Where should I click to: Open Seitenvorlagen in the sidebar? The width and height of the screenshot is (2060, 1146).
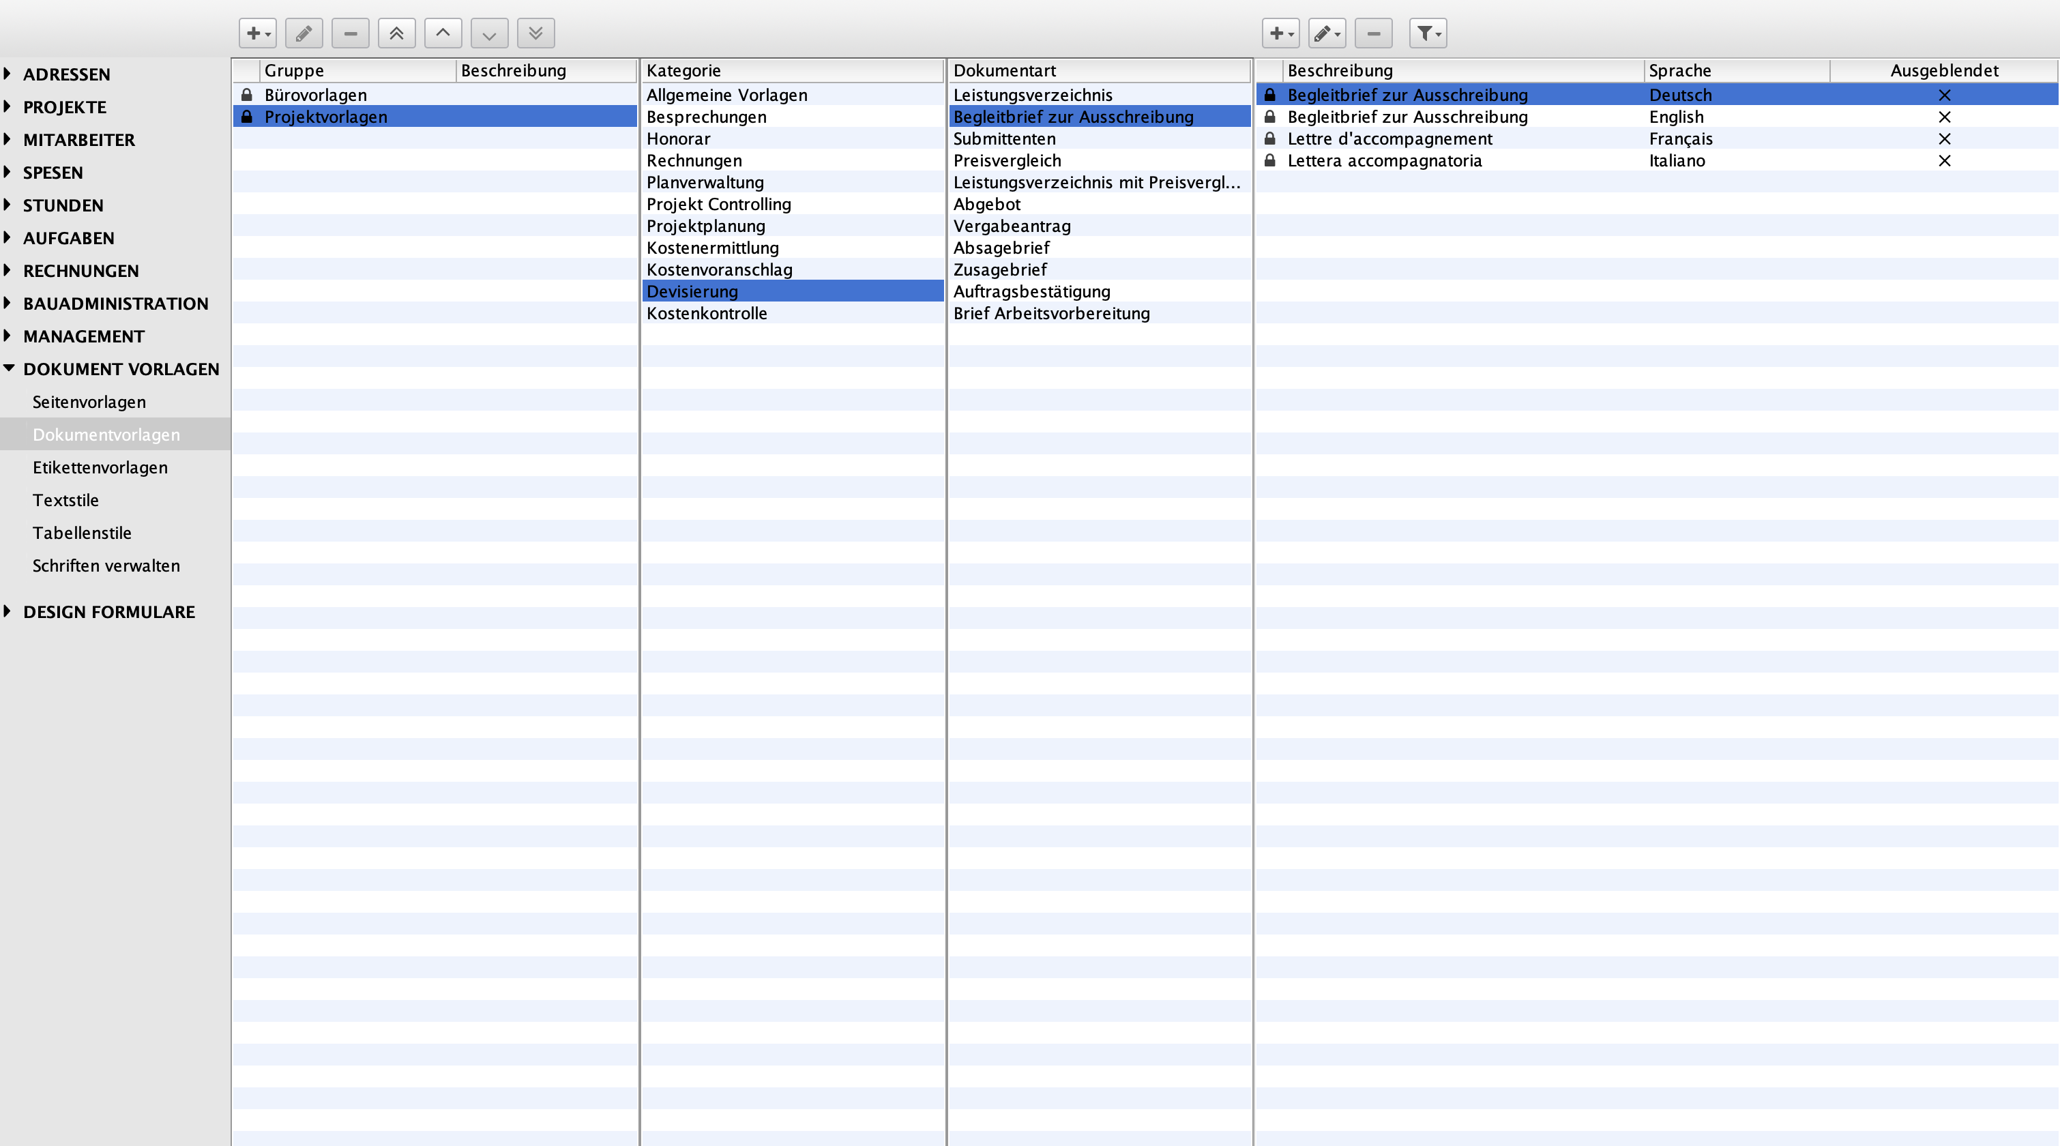tap(89, 402)
